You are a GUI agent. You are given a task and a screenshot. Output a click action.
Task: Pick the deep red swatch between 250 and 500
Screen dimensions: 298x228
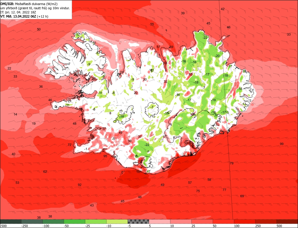[x=266, y=221]
